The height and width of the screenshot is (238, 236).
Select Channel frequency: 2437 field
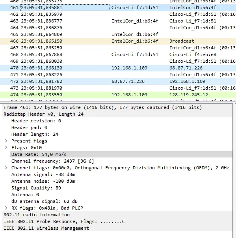coord(121,161)
